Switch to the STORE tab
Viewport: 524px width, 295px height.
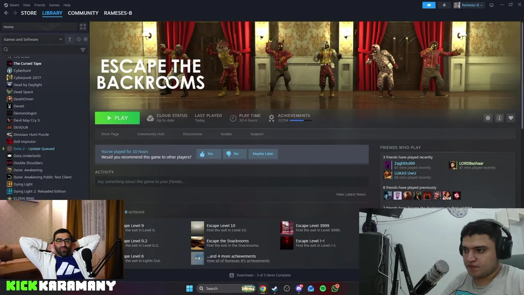pyautogui.click(x=29, y=13)
